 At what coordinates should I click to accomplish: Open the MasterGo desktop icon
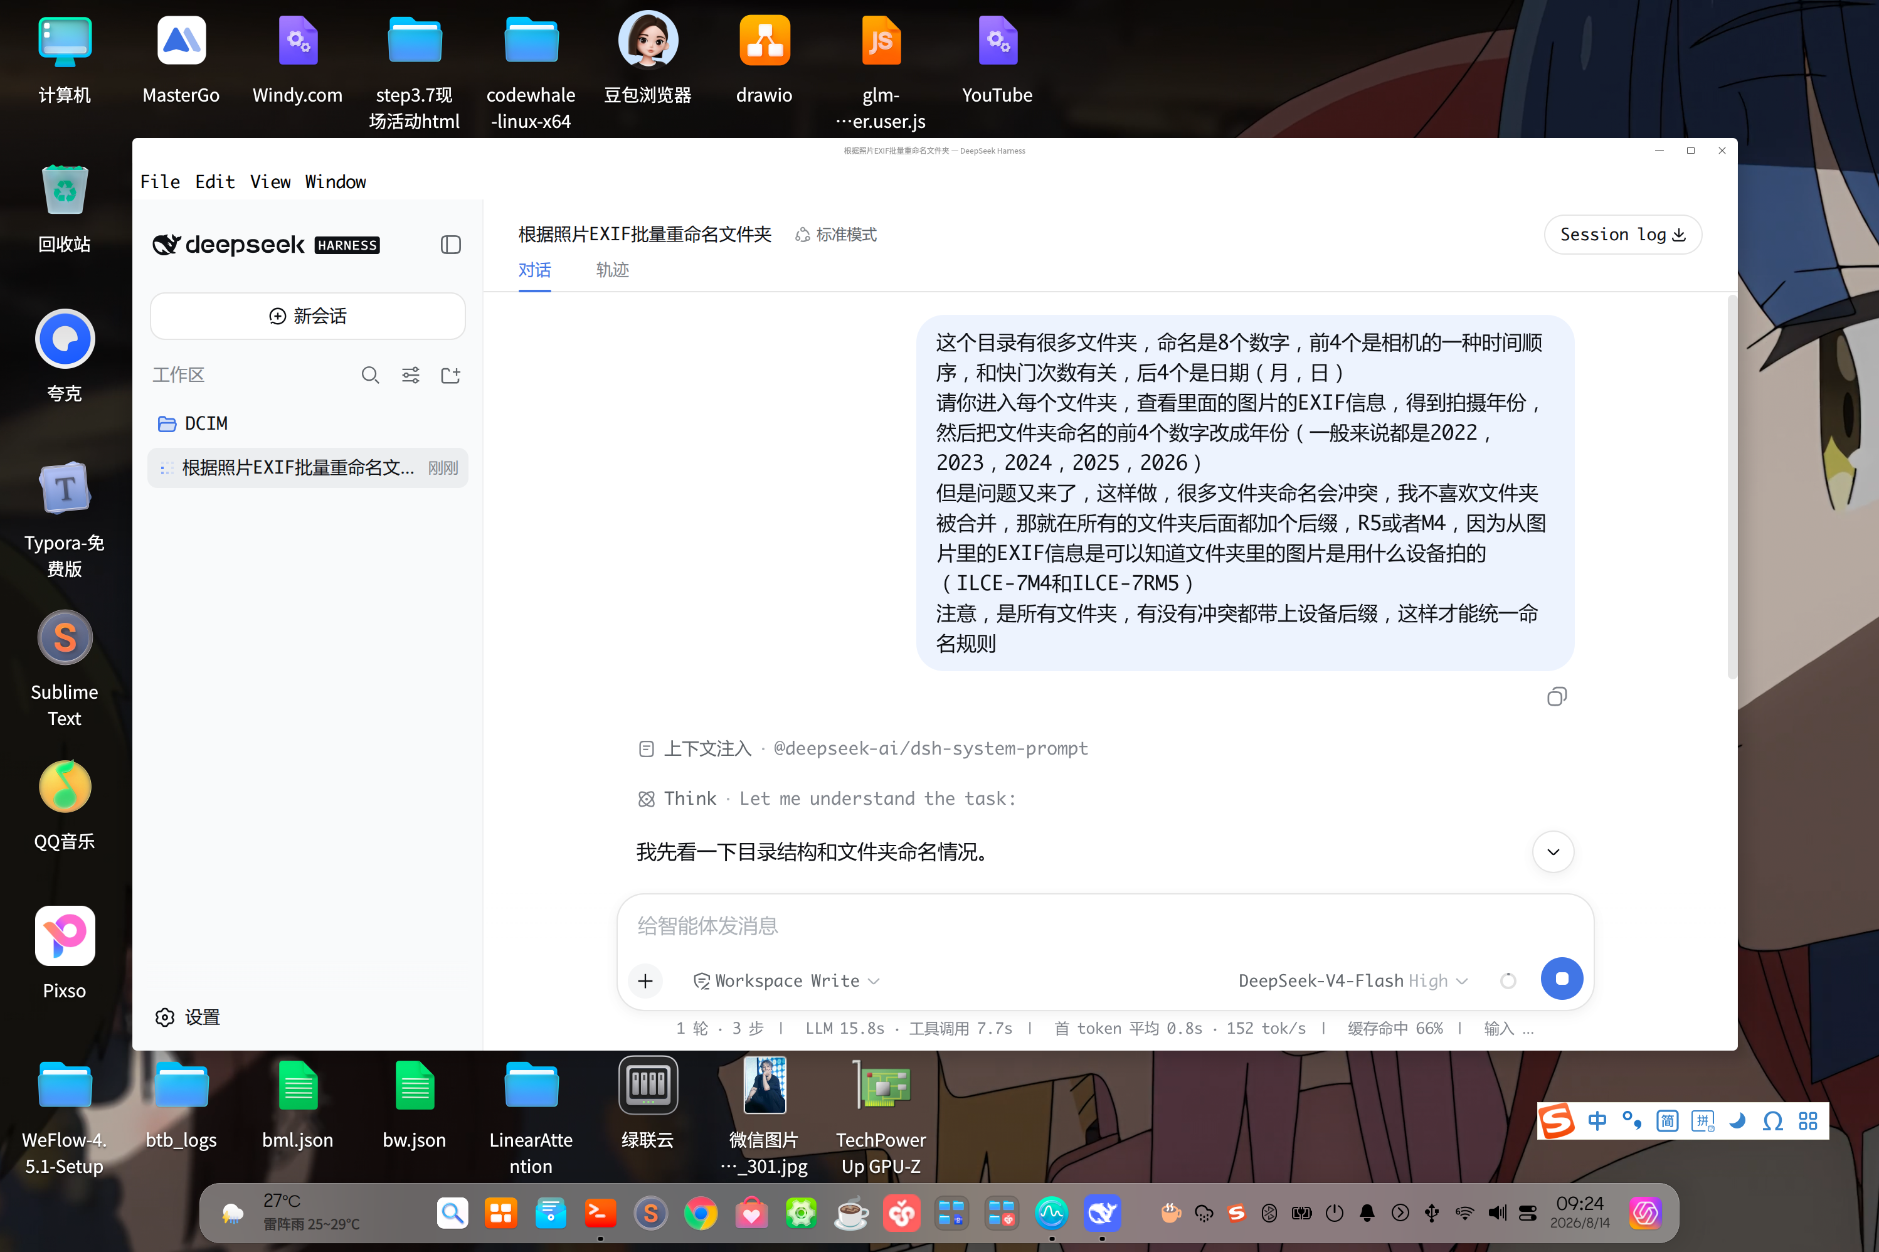tap(181, 60)
